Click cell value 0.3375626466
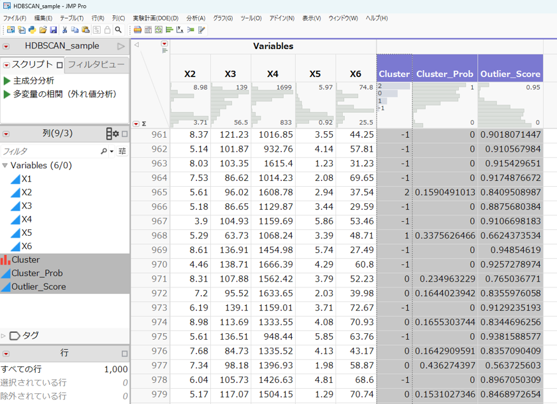Viewport: 557px width, 404px height. [445, 236]
